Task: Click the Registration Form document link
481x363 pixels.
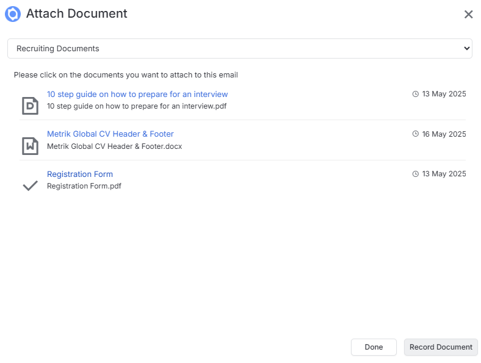Action: click(x=80, y=174)
